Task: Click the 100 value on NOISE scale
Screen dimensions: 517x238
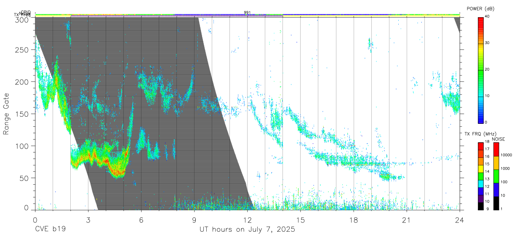Action: pos(504,182)
